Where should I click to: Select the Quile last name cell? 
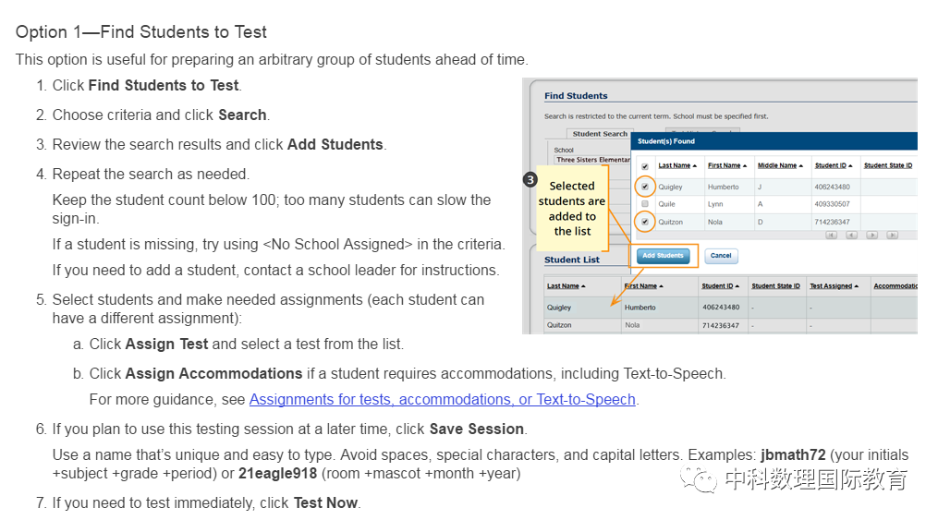pos(666,204)
